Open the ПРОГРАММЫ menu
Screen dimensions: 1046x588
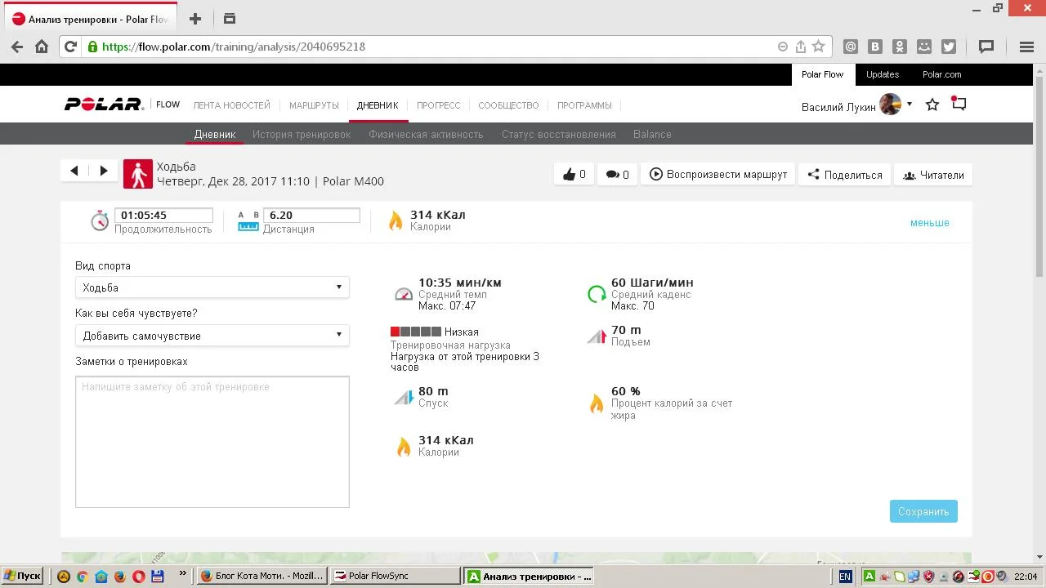(x=584, y=105)
